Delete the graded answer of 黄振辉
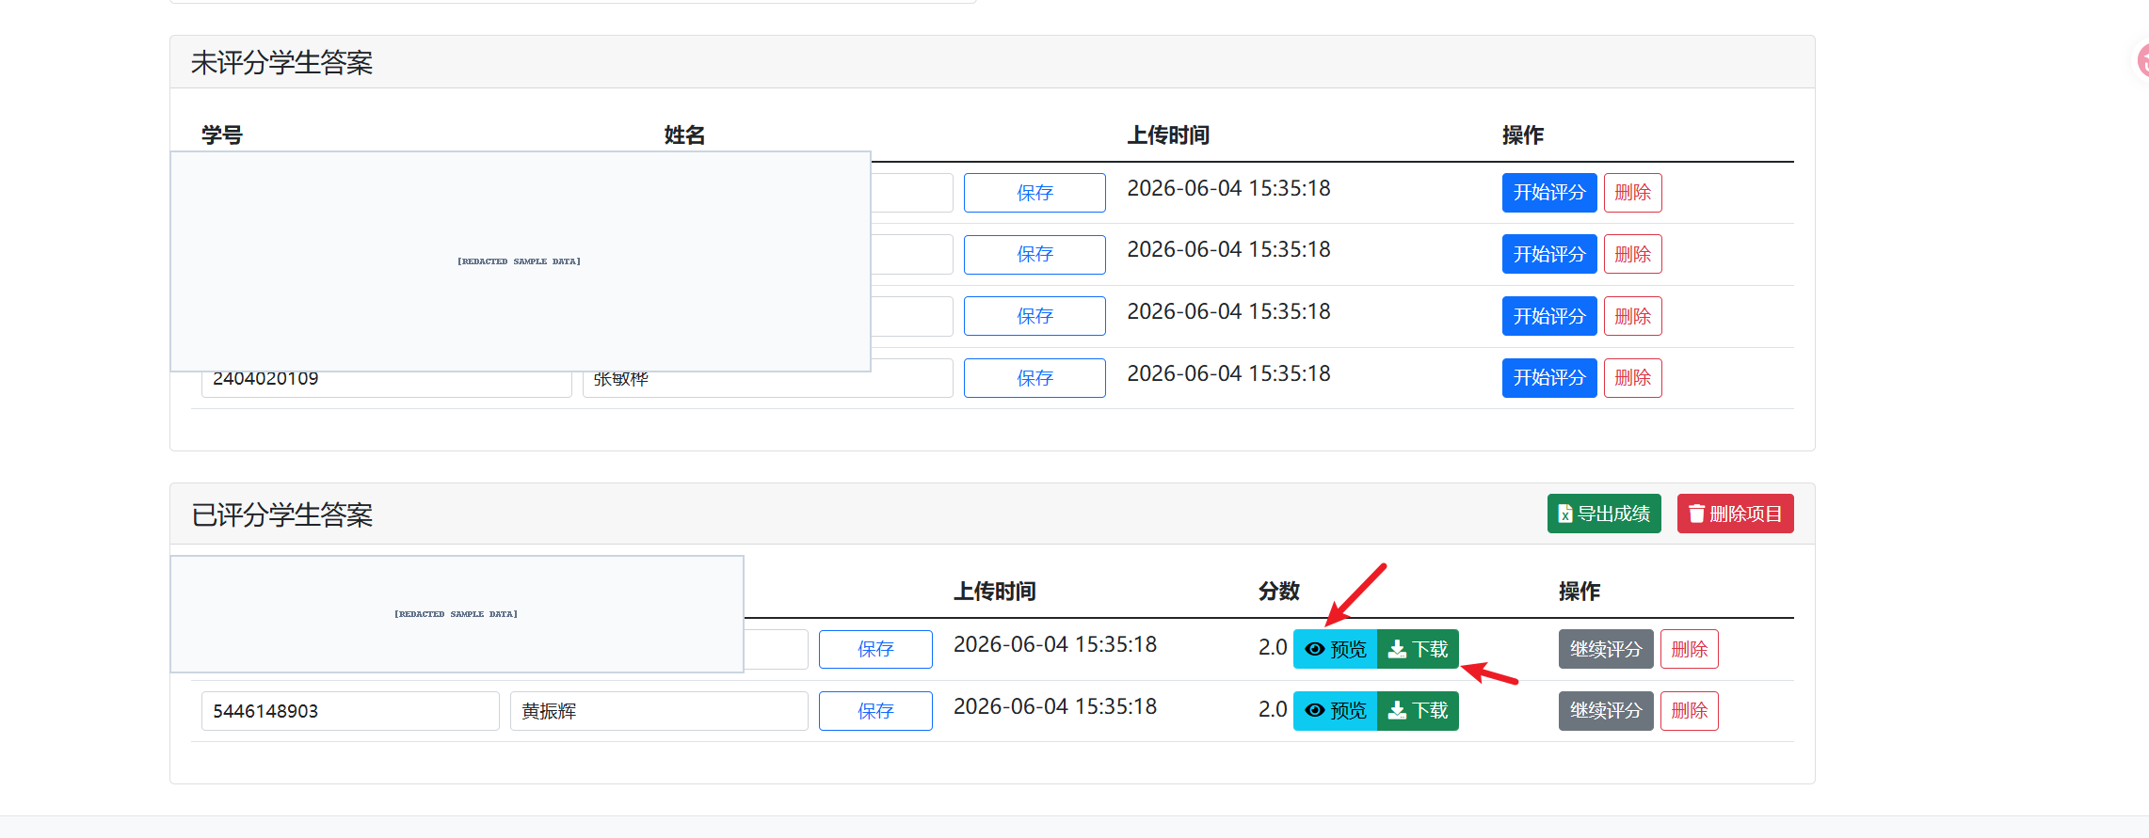The height and width of the screenshot is (838, 2149). coord(1690,711)
